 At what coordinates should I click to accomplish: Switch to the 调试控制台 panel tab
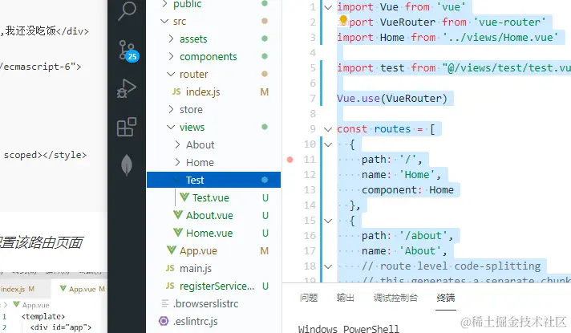coord(395,298)
